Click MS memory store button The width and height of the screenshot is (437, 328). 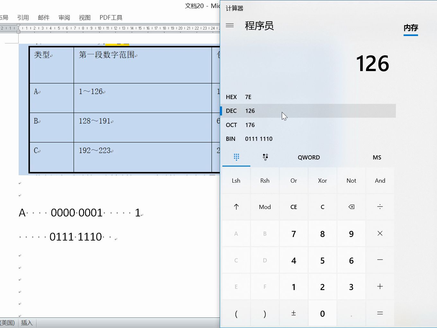click(377, 157)
